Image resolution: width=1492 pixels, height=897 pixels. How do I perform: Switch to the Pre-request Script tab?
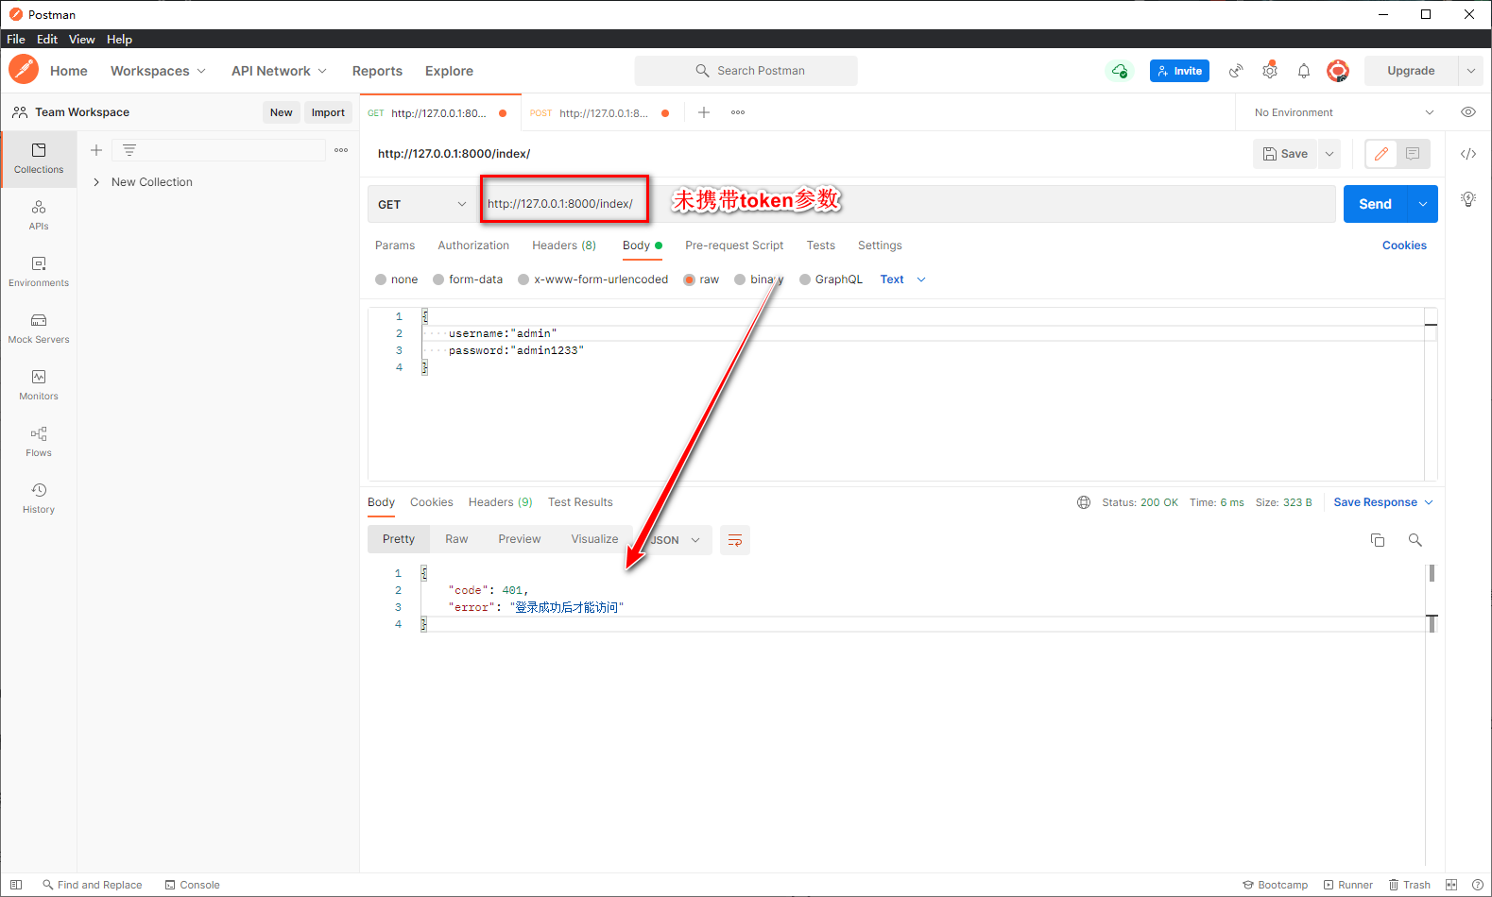point(734,245)
